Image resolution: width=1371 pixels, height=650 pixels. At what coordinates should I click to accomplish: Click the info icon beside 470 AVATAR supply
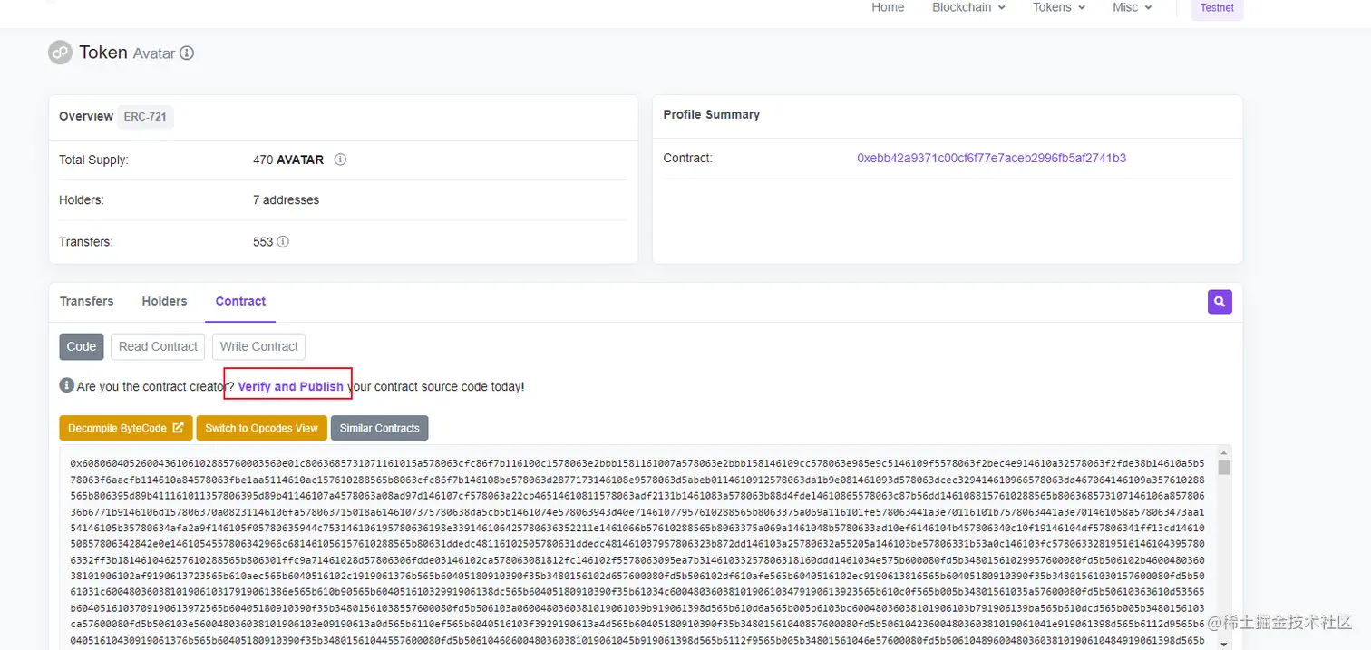(341, 160)
